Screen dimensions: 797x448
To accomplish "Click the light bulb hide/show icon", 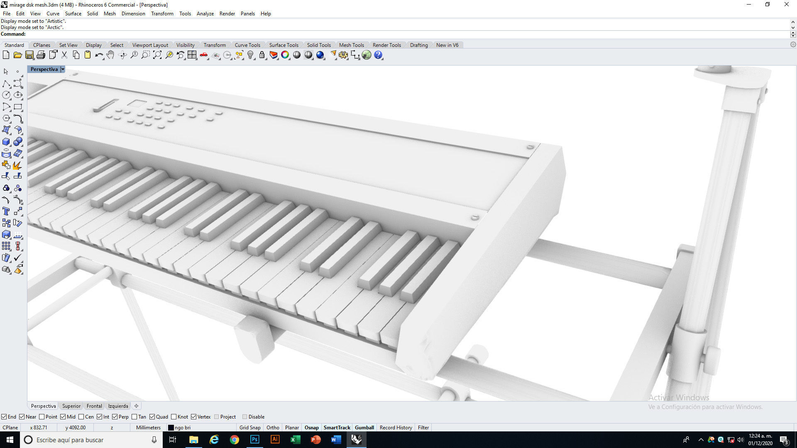I will pyautogui.click(x=250, y=55).
